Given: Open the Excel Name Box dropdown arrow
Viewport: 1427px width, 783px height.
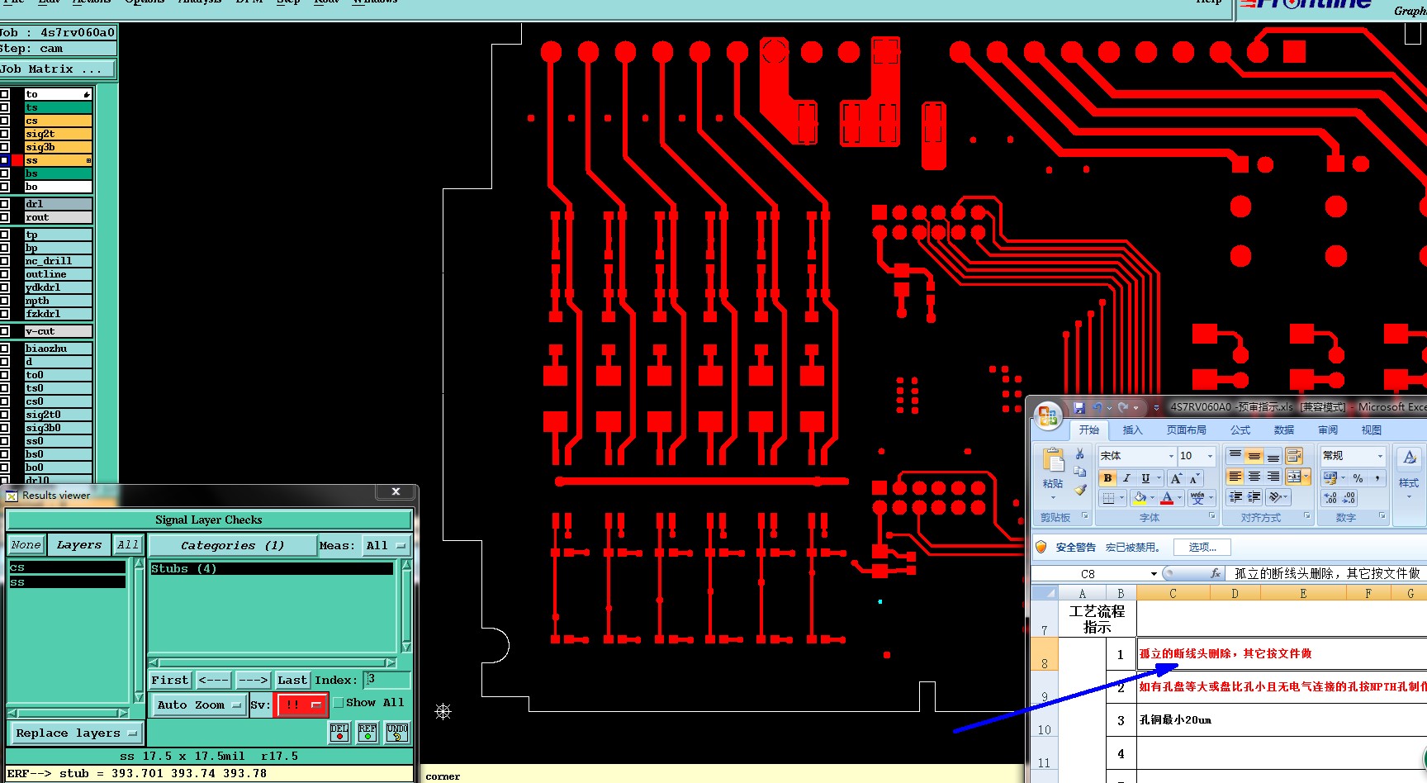Looking at the screenshot, I should [1154, 573].
